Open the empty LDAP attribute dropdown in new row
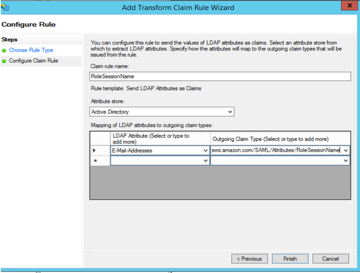 click(206, 161)
